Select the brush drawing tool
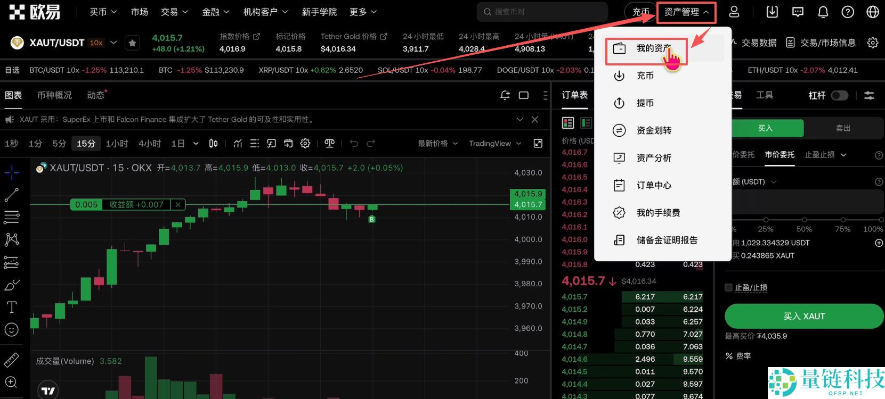Screen dimensions: 885x399 click(x=12, y=285)
